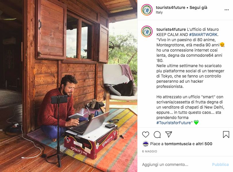Click the Pubblica button

tap(220, 165)
